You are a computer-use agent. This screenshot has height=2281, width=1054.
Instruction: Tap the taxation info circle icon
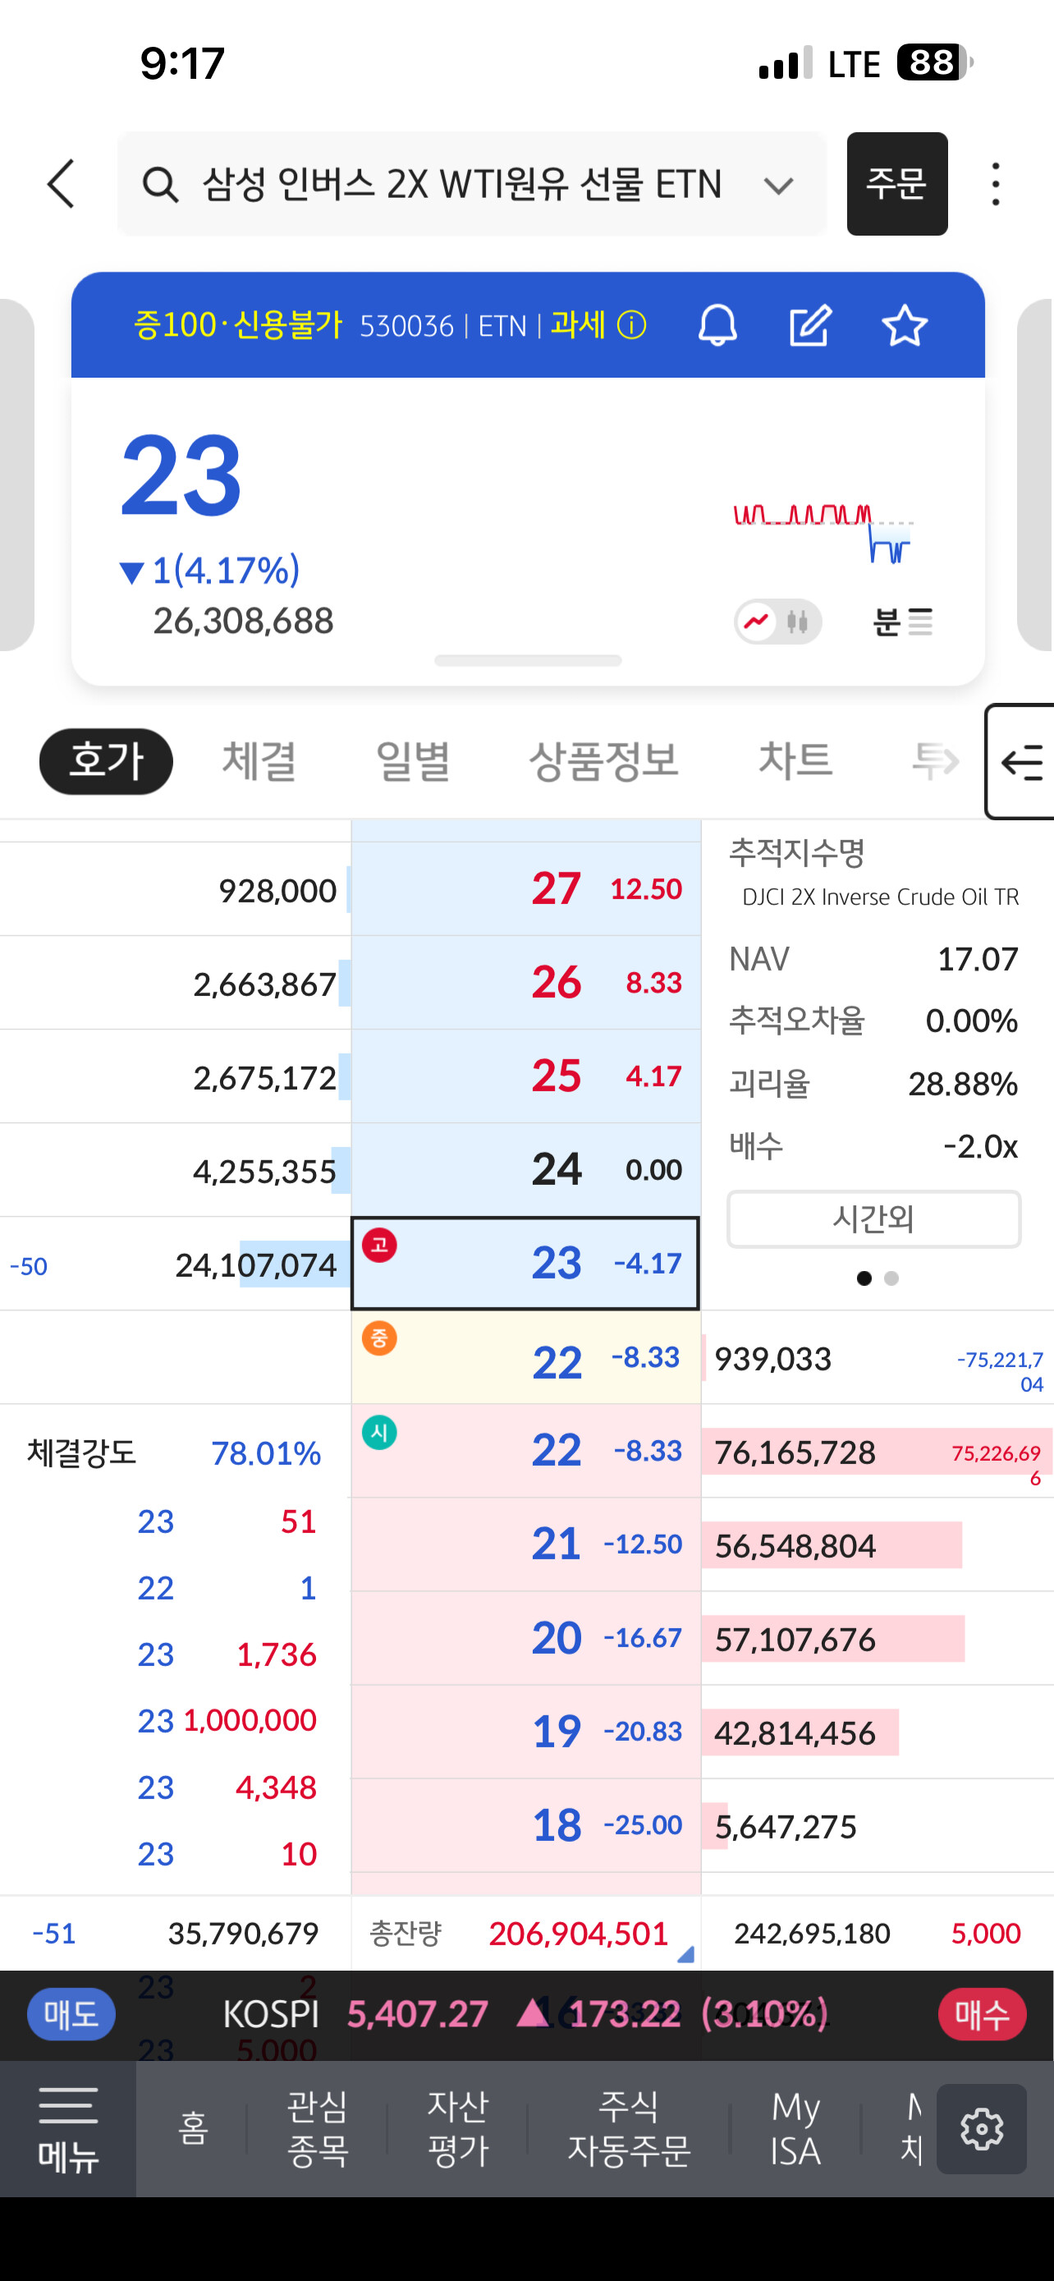click(x=632, y=326)
